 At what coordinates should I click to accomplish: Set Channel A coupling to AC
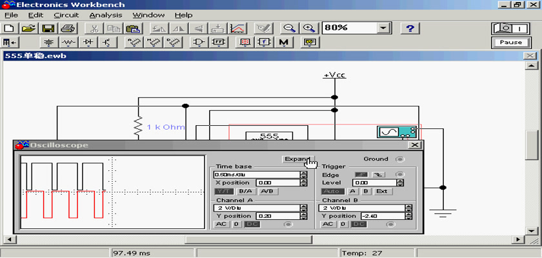pos(223,224)
